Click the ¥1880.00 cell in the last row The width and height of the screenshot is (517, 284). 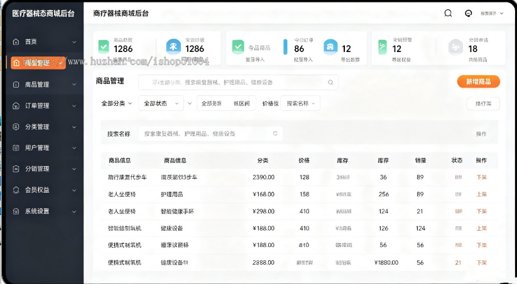[386, 263]
